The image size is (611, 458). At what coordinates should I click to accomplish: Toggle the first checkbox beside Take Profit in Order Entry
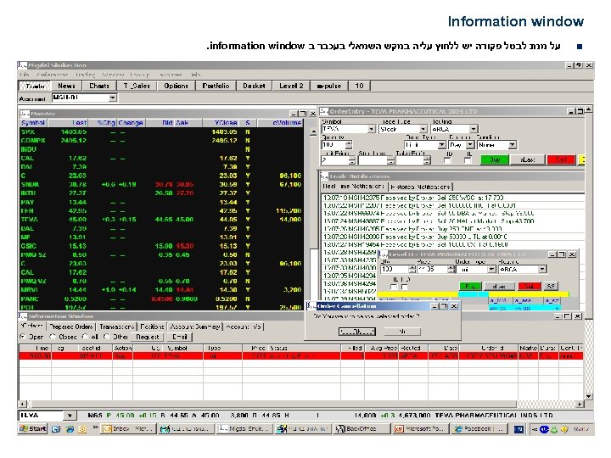pyautogui.click(x=447, y=160)
